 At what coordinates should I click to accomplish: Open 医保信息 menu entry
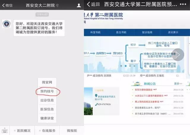(x=47, y=109)
